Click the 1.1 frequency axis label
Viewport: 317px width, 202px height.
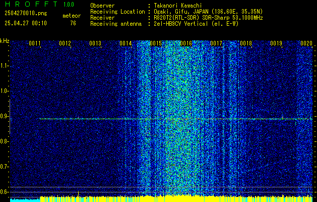pyautogui.click(x=4, y=66)
